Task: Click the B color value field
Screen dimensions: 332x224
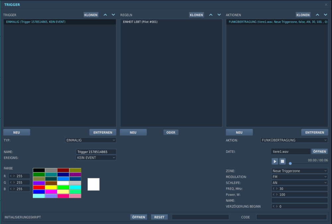Action: (19, 188)
